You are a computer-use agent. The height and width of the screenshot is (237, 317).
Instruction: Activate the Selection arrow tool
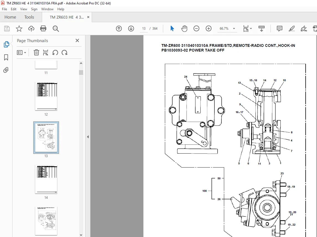point(172,29)
